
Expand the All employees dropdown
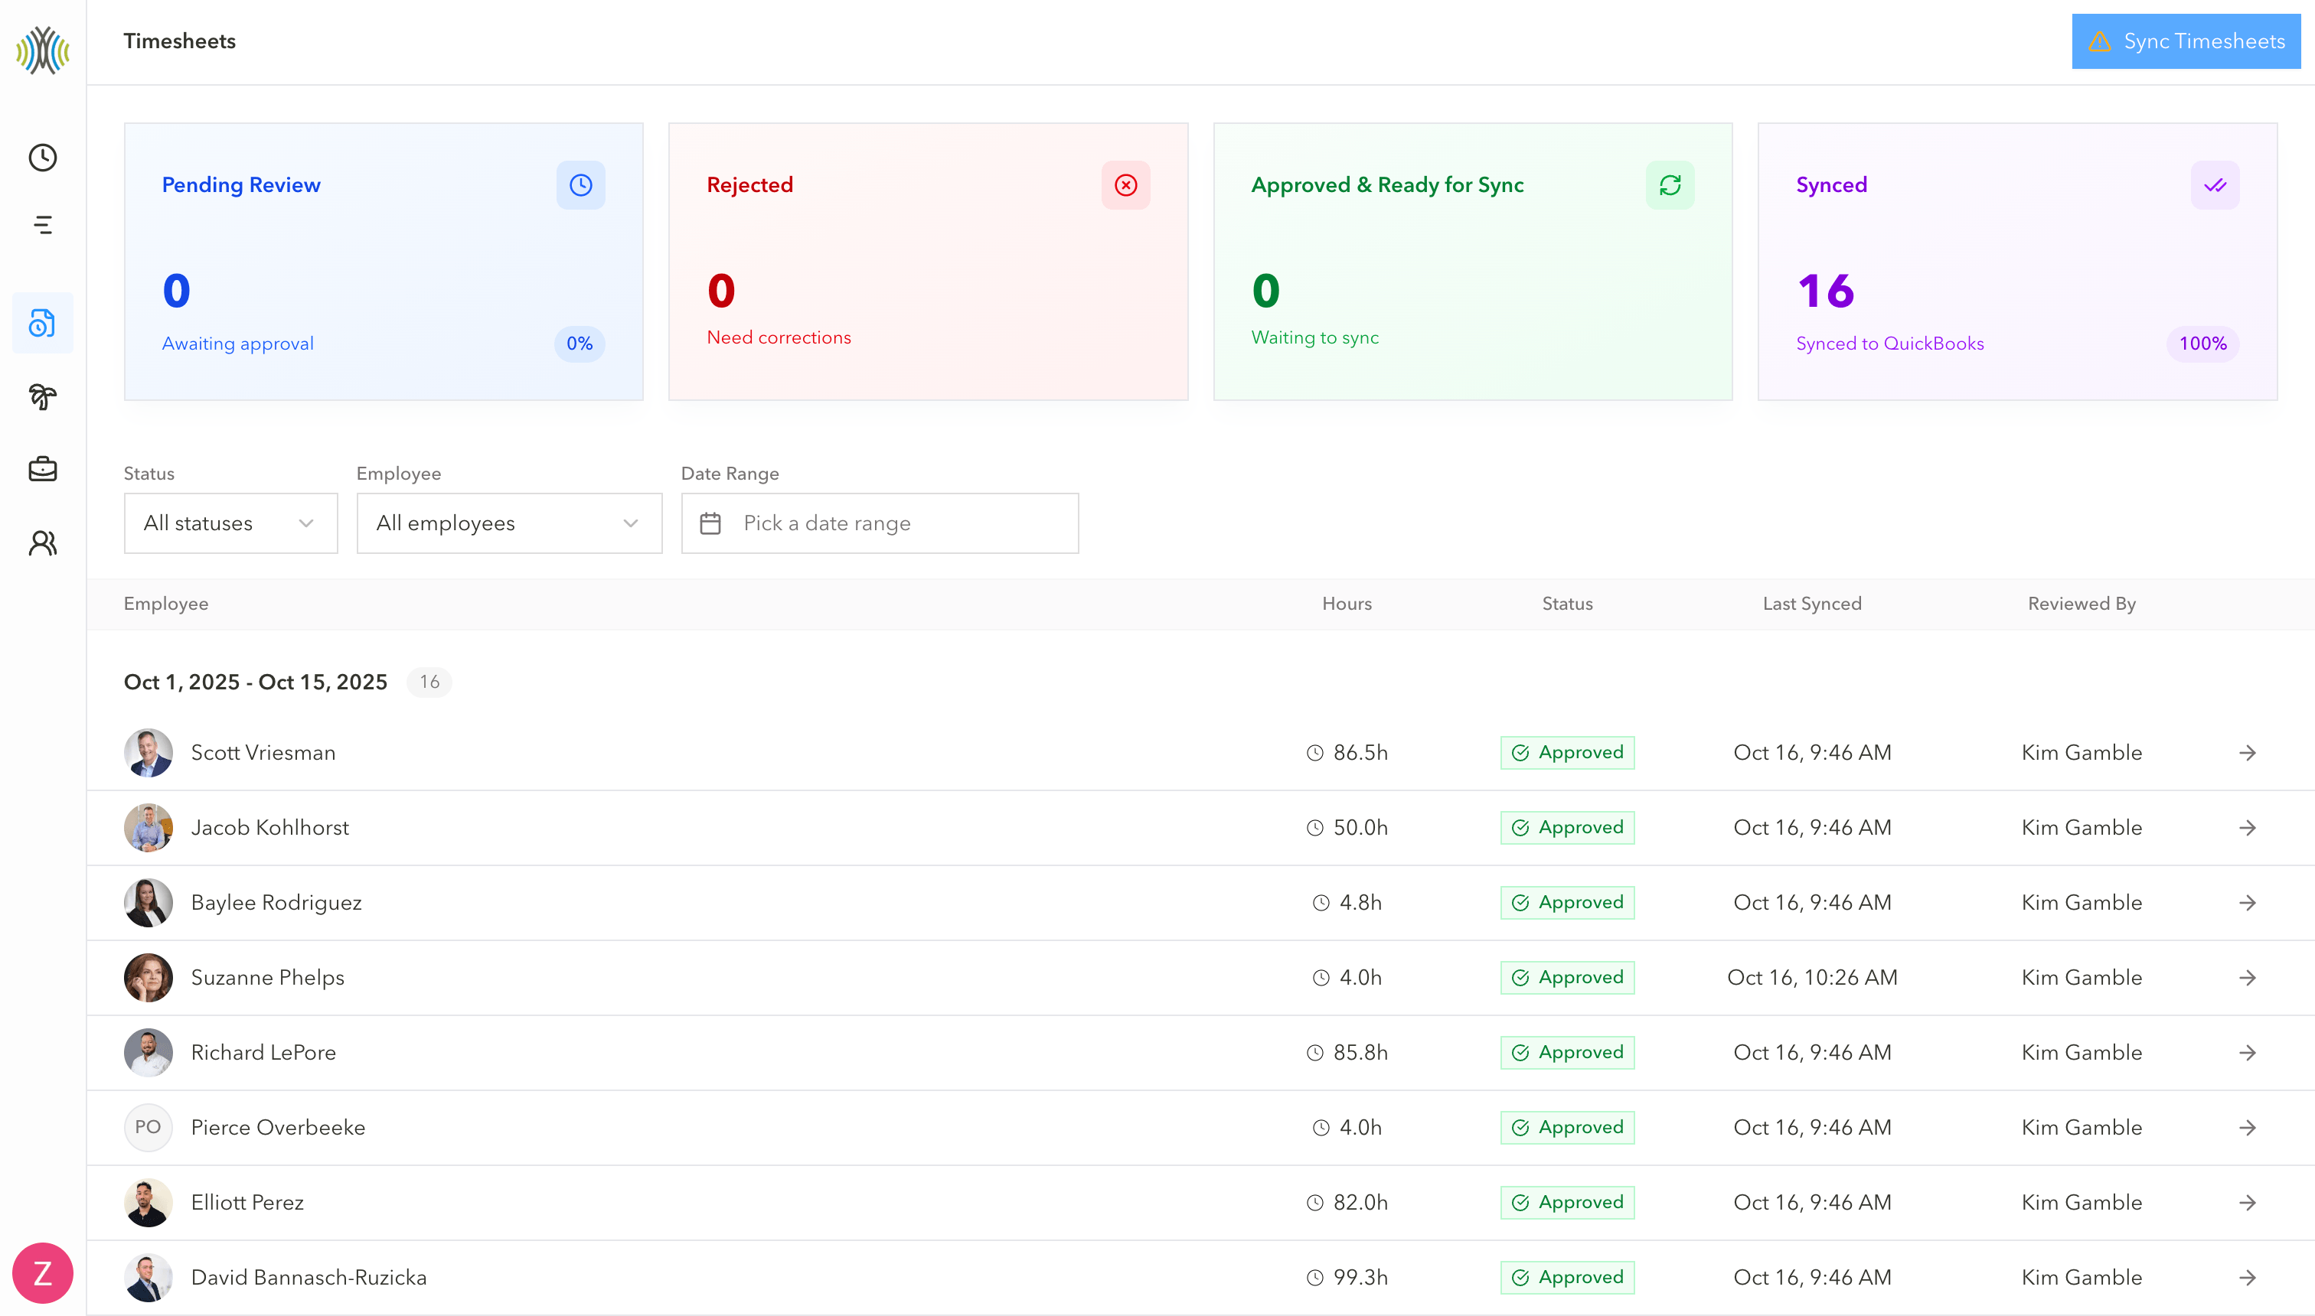tap(508, 523)
